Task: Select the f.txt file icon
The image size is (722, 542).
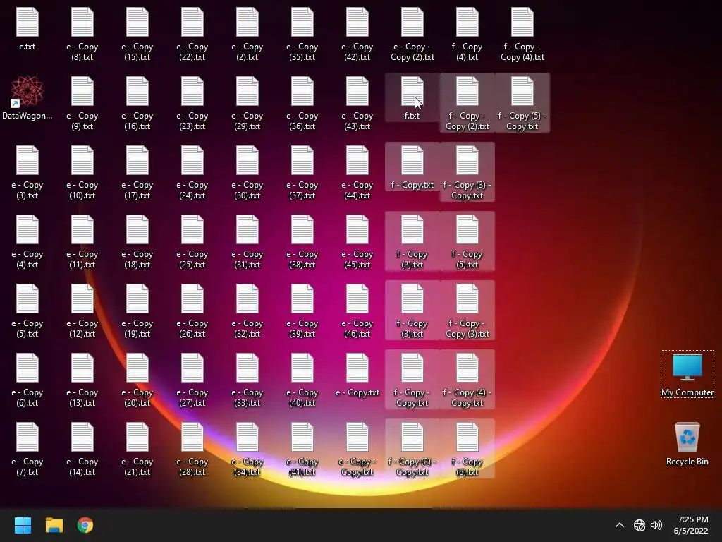Action: (412, 97)
